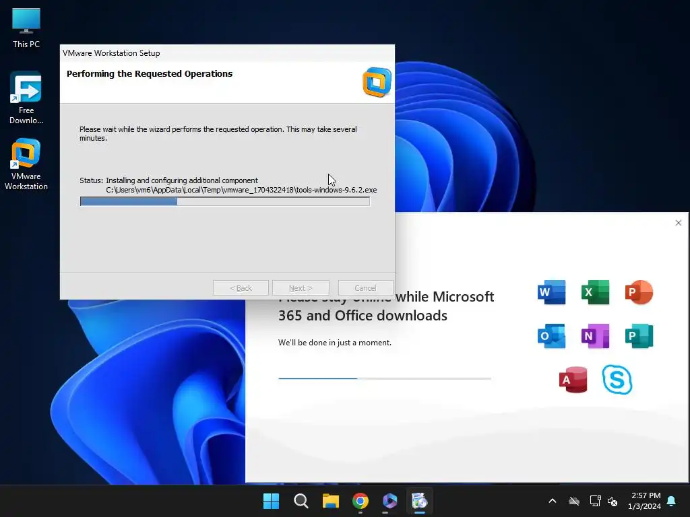Click the Access icon in Office installer
690x517 pixels.
[573, 380]
